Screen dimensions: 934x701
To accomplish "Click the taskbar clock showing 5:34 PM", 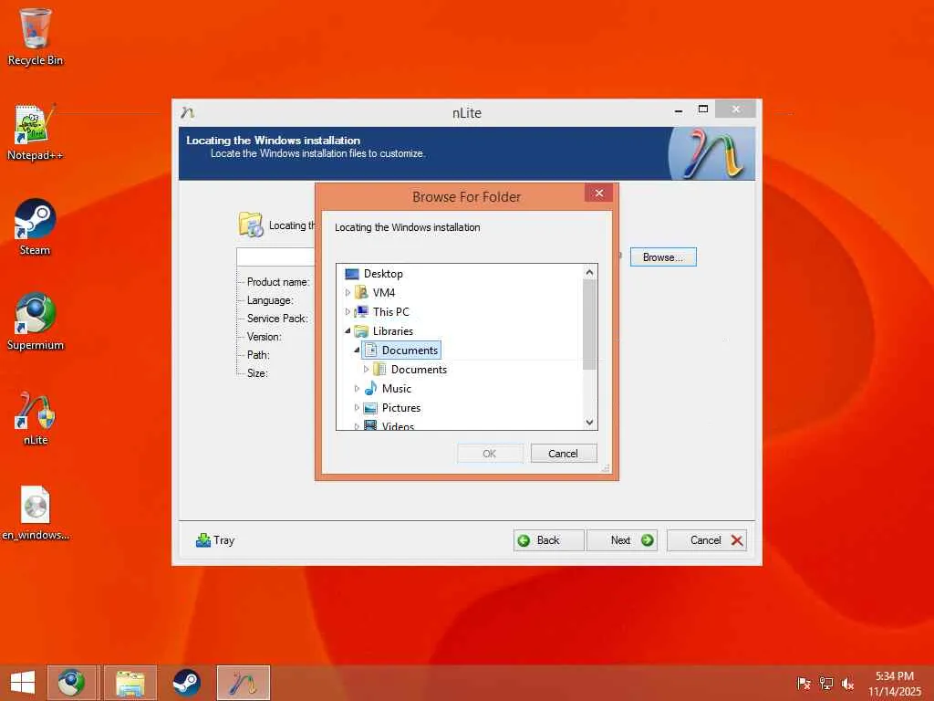I will [894, 683].
